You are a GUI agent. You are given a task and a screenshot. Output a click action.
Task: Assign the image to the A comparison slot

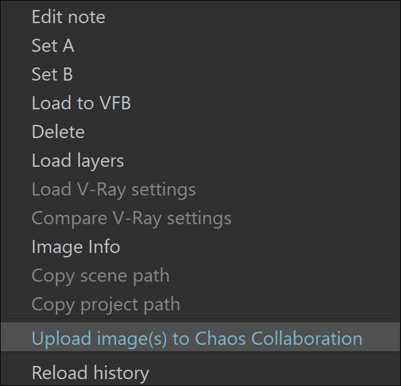click(200, 46)
